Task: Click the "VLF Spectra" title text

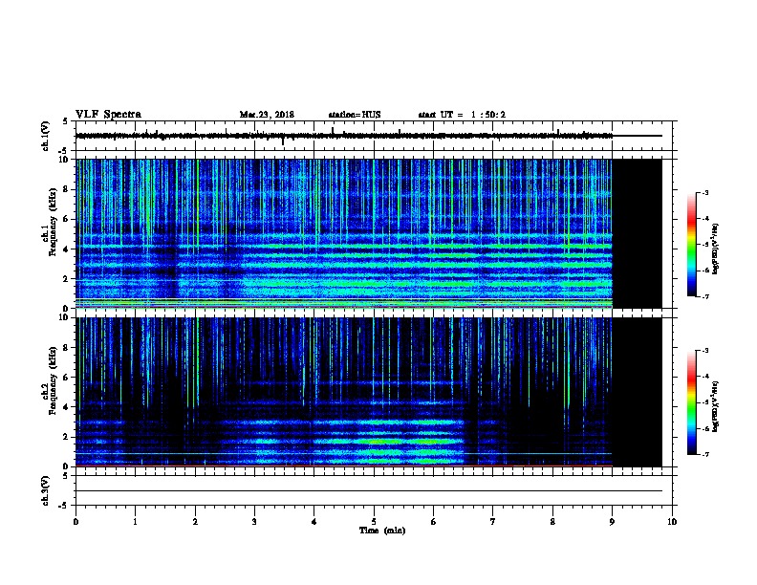Action: (108, 115)
